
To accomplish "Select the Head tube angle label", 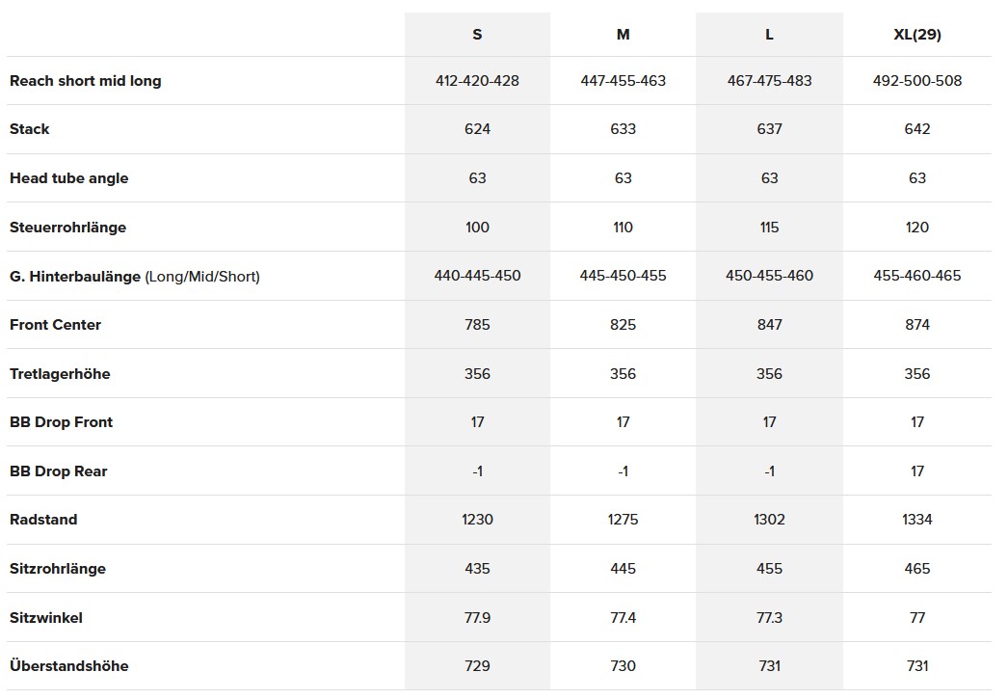I will 68,178.
